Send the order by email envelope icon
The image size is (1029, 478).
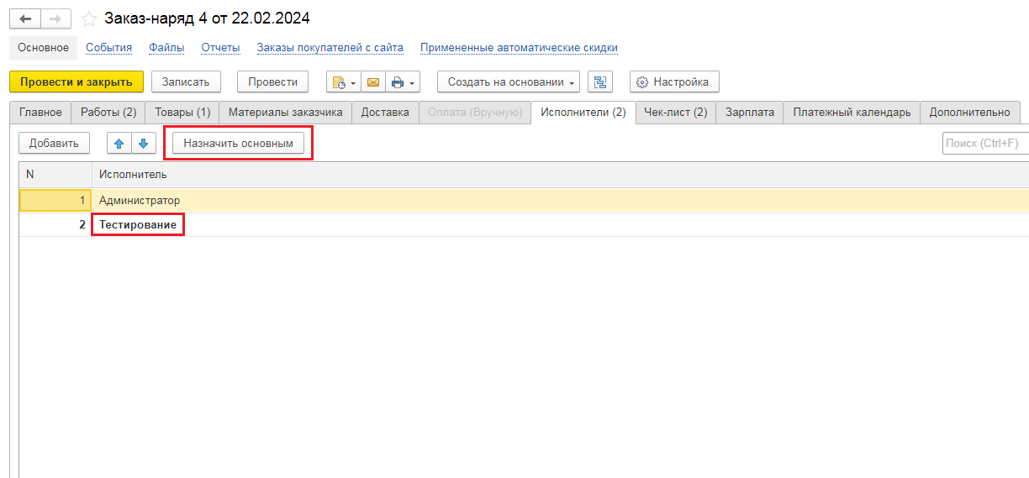(372, 82)
